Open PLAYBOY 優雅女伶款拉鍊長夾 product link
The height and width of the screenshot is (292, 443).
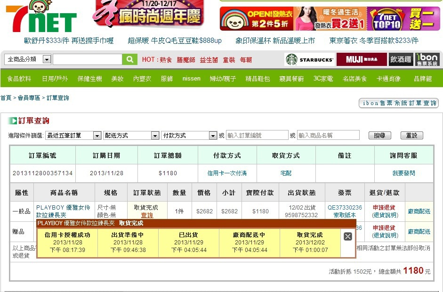[63, 211]
